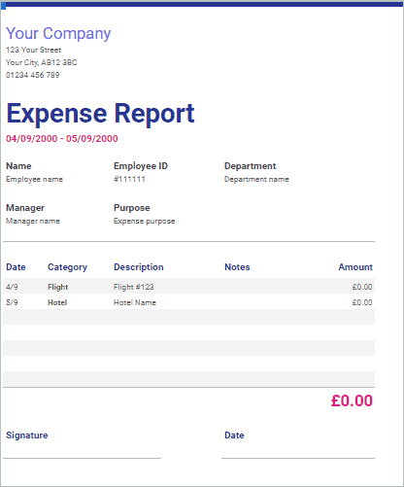
Task: Click the Expense Report title
Action: (100, 114)
